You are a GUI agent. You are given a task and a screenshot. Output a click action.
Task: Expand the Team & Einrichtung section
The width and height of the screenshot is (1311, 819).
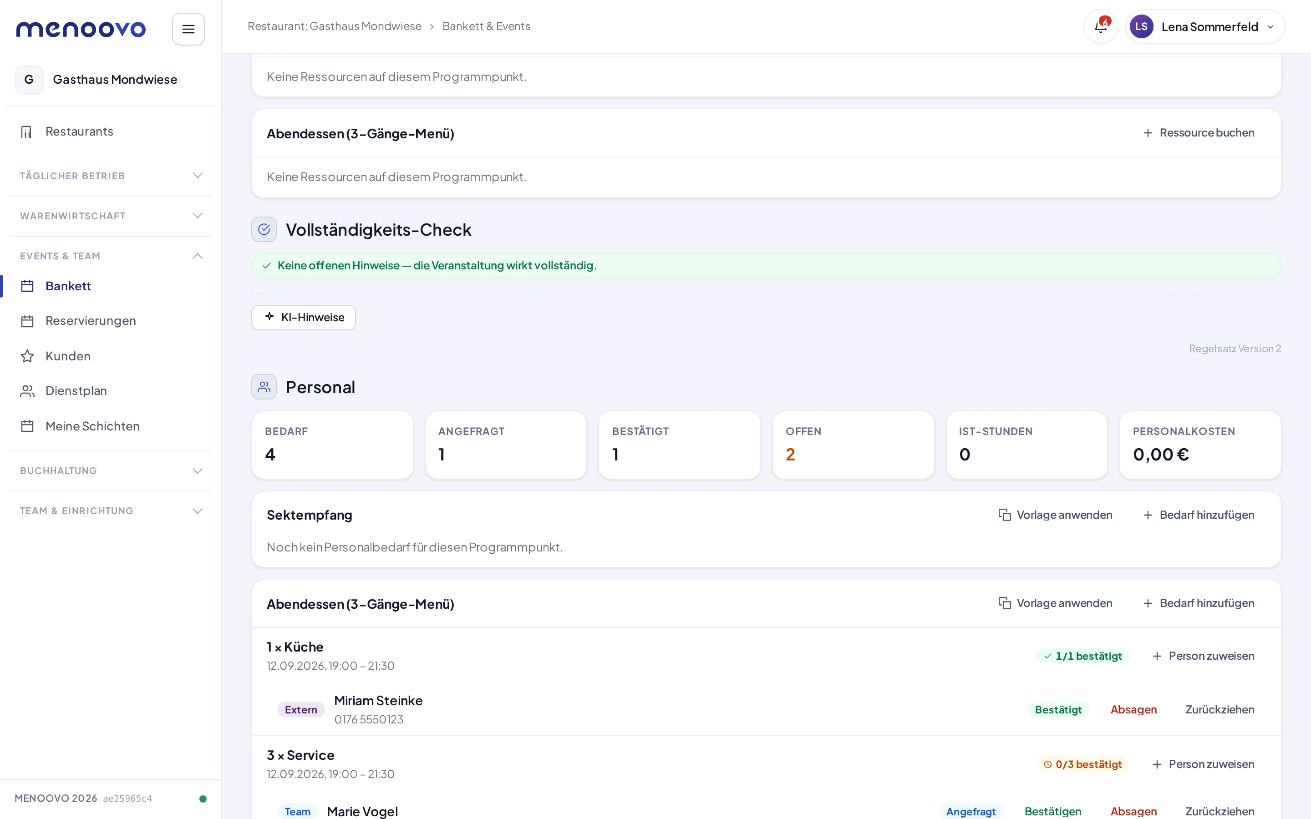(111, 511)
